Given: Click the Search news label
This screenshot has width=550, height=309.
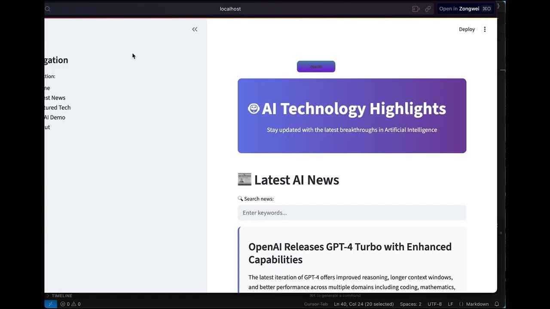Looking at the screenshot, I should (259, 199).
